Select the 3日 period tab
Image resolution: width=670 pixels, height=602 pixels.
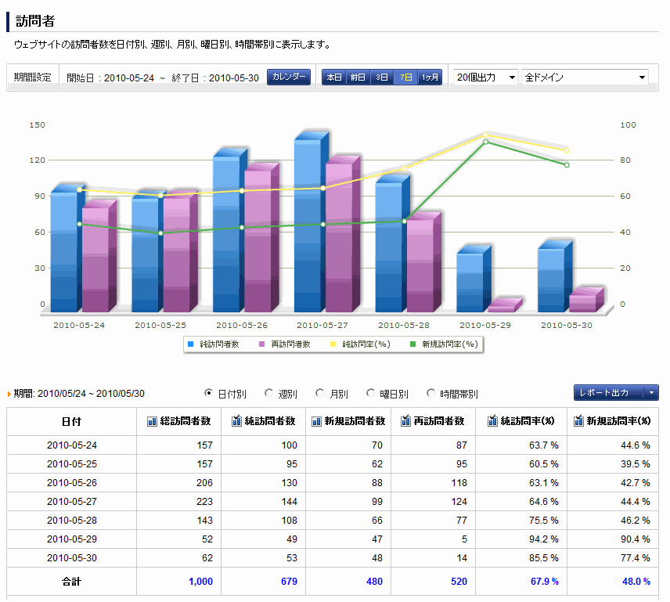pos(382,78)
